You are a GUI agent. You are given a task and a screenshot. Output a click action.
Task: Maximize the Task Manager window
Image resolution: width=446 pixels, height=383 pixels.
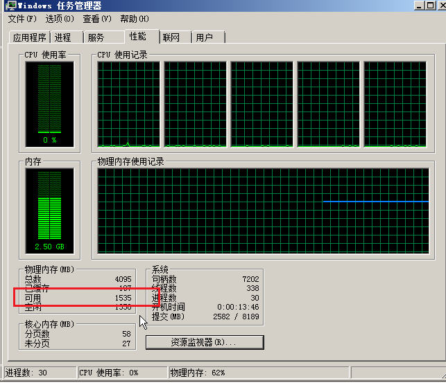431,6
